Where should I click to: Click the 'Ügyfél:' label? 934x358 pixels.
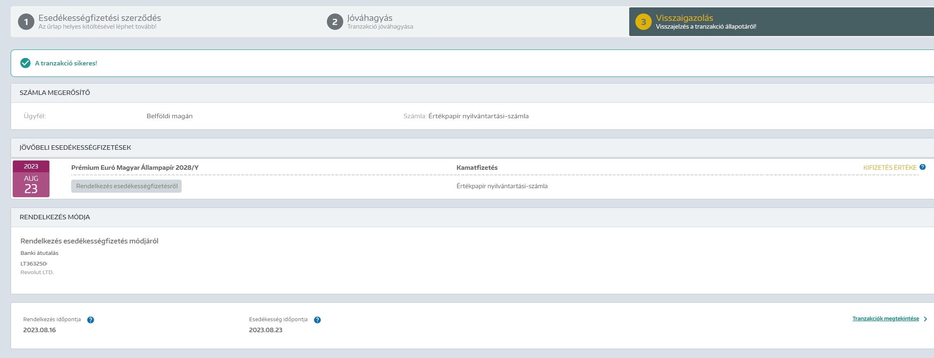pyautogui.click(x=35, y=116)
